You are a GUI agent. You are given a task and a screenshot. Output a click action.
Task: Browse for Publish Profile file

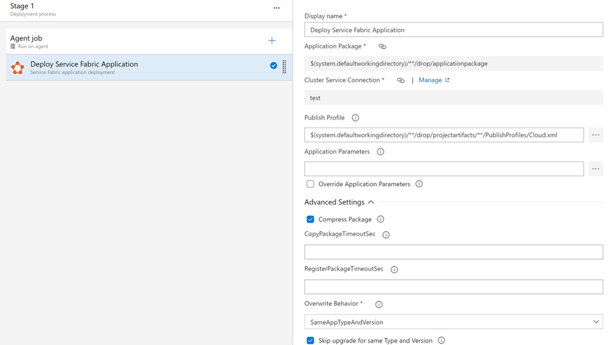pos(596,135)
